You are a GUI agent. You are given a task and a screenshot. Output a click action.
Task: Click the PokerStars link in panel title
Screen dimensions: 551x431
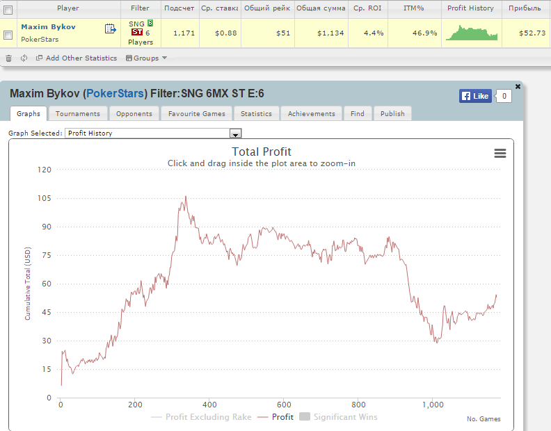coord(115,93)
